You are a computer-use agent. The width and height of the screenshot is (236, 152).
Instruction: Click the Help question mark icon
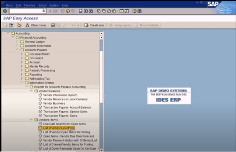(134, 11)
